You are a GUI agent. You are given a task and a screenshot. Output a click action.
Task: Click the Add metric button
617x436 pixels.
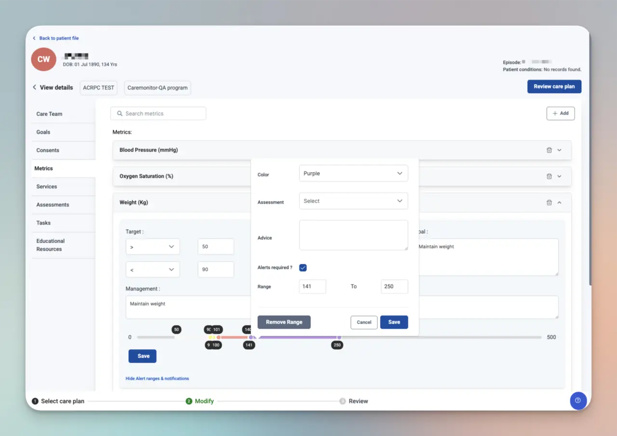tap(561, 113)
